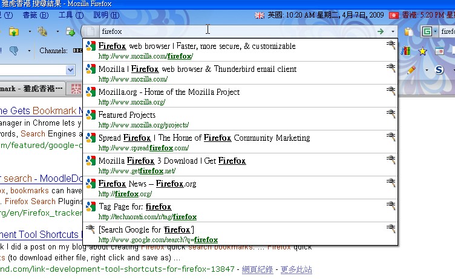The width and height of the screenshot is (455, 279).
Task: Click the blank page identity icon in address bar
Action: click(x=90, y=31)
